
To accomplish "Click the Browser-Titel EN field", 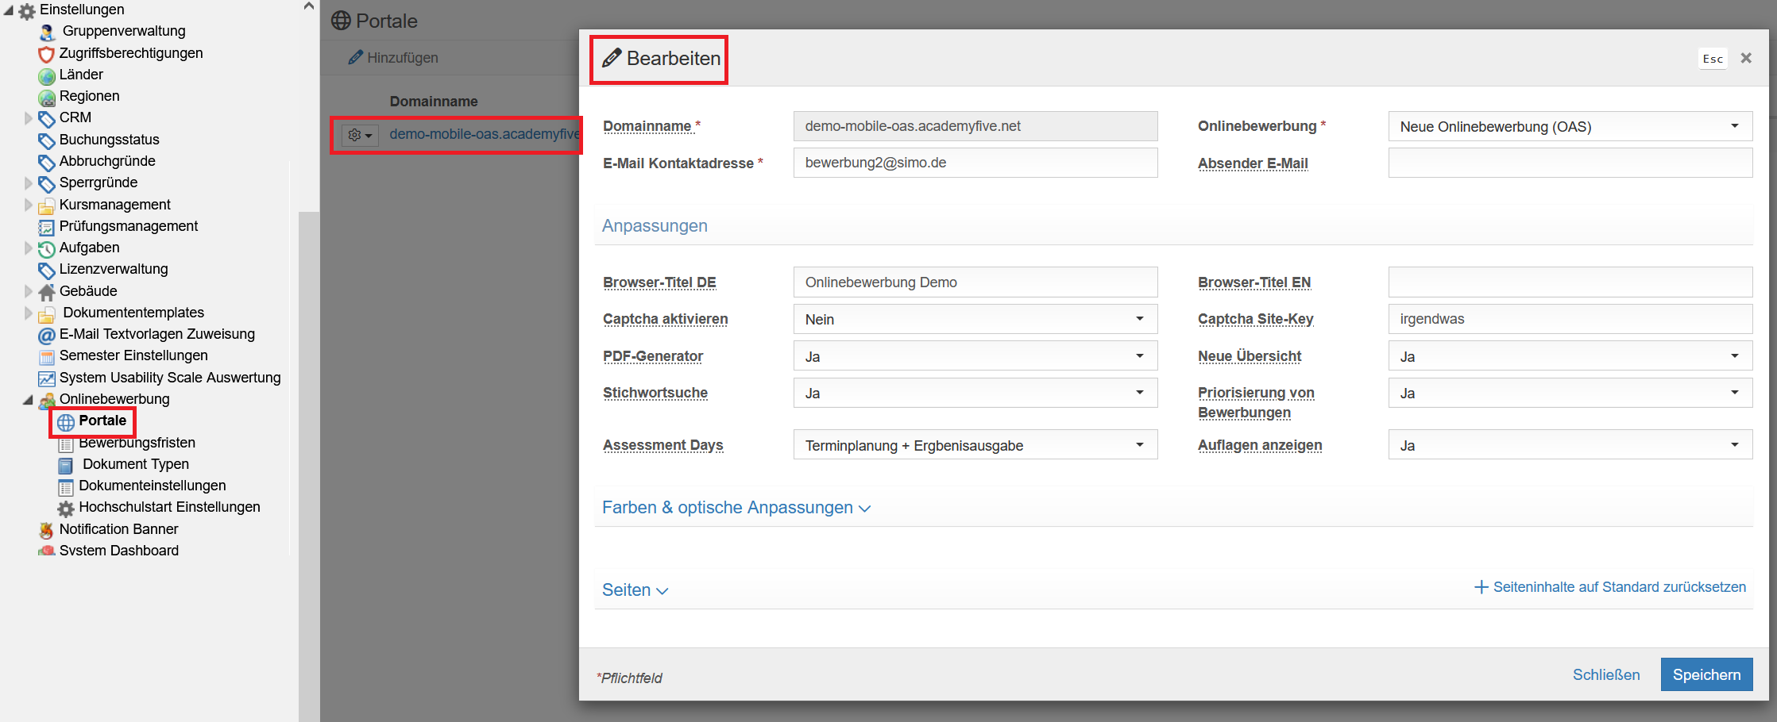I will coord(1570,282).
